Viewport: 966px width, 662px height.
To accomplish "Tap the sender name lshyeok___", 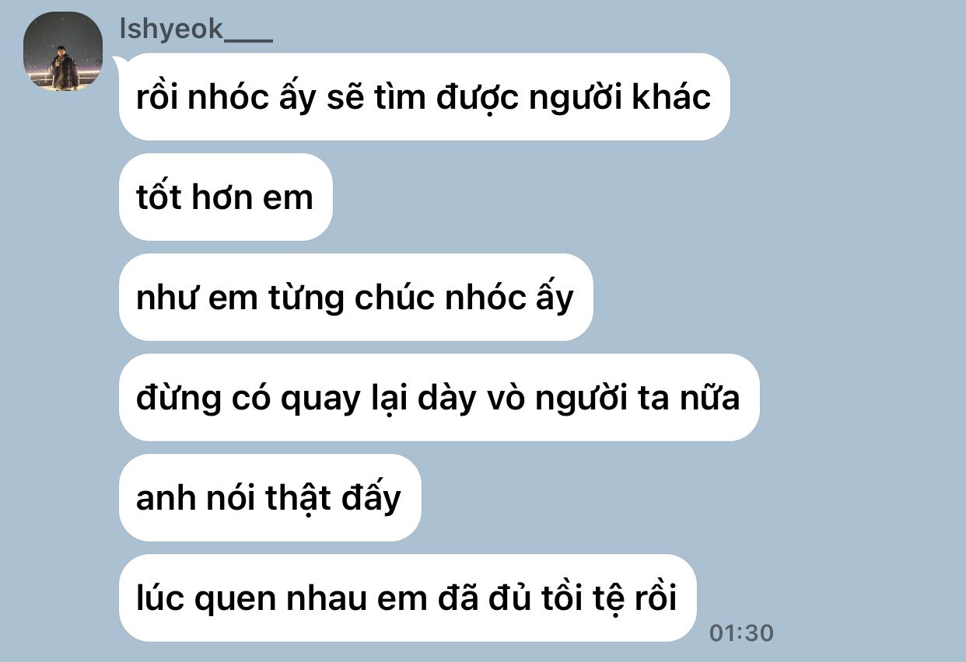I will (196, 30).
